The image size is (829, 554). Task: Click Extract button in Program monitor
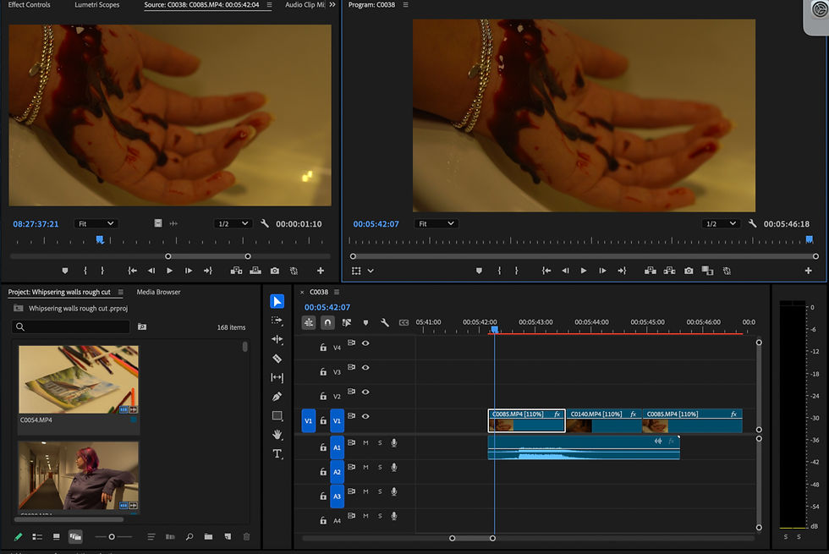pos(669,271)
